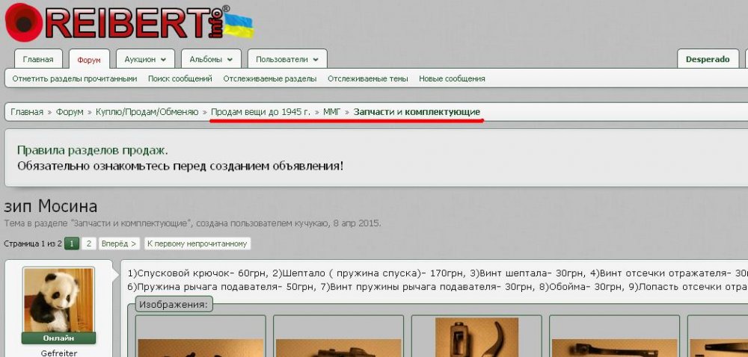Screen dimensions: 748x357
Task: Open the Главная tab
Action: (38, 60)
